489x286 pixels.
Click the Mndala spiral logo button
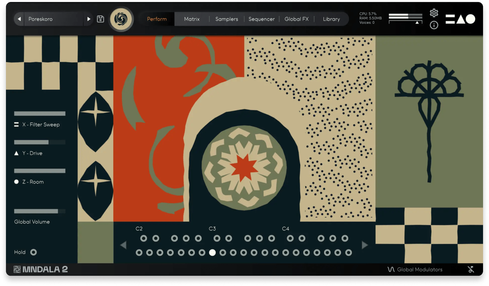[121, 19]
